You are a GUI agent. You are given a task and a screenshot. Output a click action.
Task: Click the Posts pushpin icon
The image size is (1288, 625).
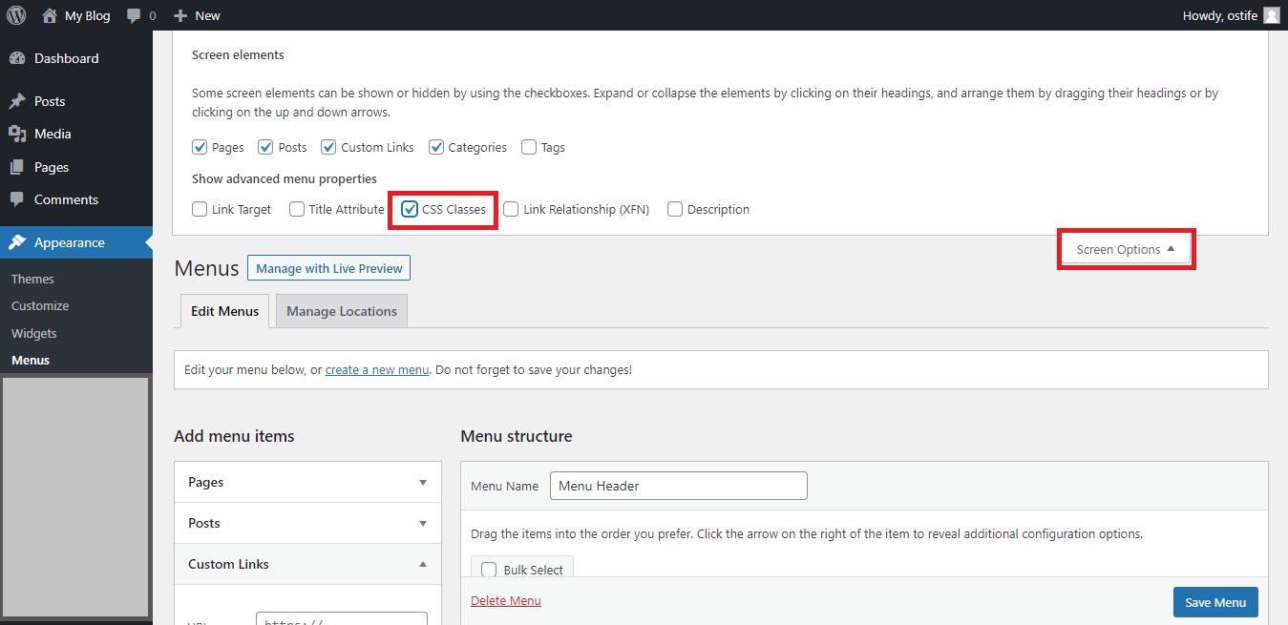click(17, 101)
